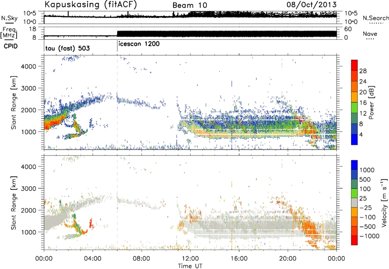Viewport: 389px width, 269px height.
Task: Click the 08:00 time tick label
Action: coord(141,259)
